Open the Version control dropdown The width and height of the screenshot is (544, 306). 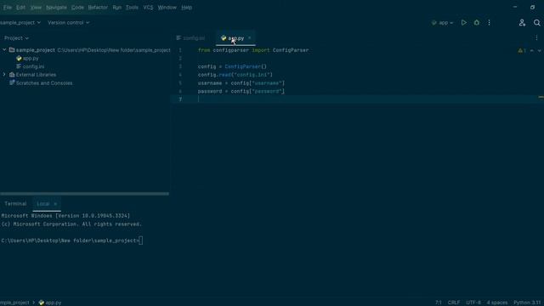pos(68,23)
